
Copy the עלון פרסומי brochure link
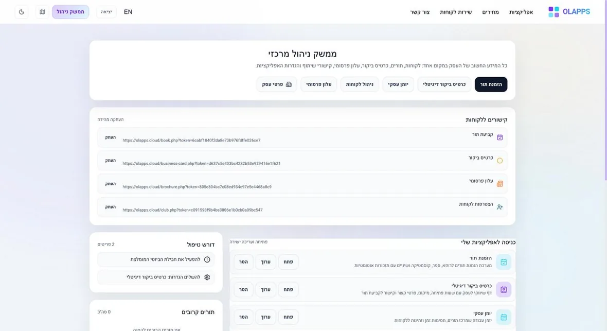pyautogui.click(x=110, y=184)
